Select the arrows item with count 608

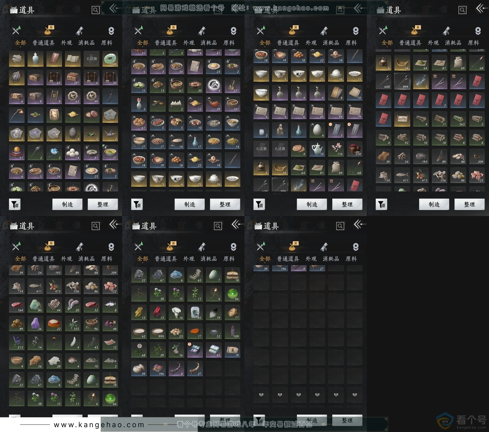point(383,81)
